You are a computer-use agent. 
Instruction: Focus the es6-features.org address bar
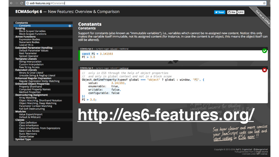(x=146, y=3)
